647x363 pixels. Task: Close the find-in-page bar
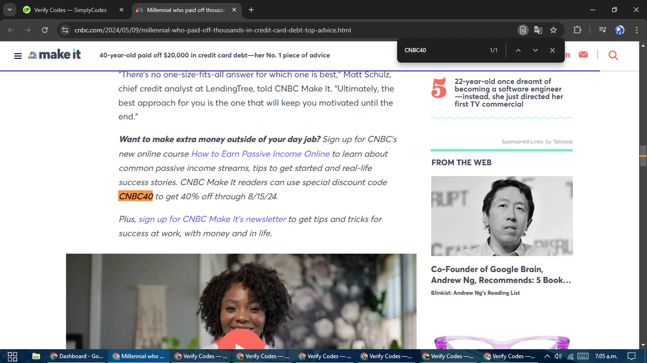tap(552, 50)
